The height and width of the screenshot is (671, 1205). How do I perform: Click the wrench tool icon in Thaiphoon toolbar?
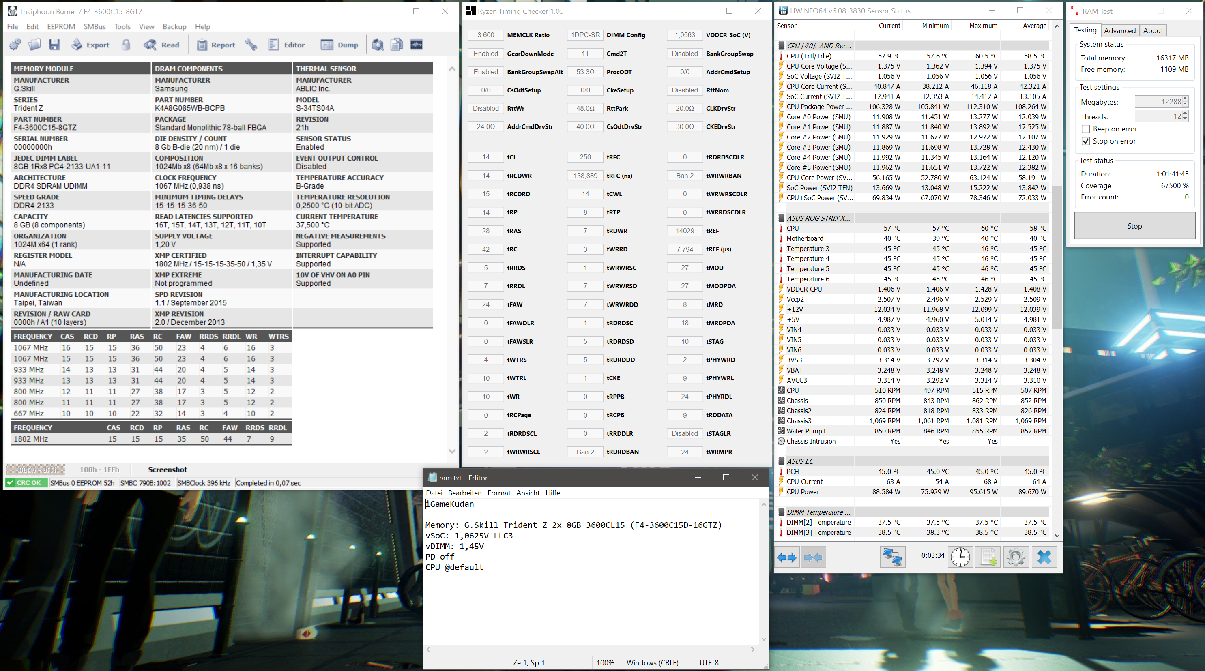(251, 45)
